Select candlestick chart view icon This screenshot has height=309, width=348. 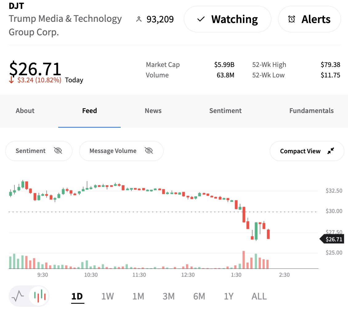(x=40, y=296)
